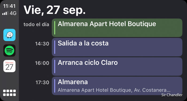Launch Spotify from the sidebar
Screen dimensions: 187x101
pyautogui.click(x=9, y=50)
